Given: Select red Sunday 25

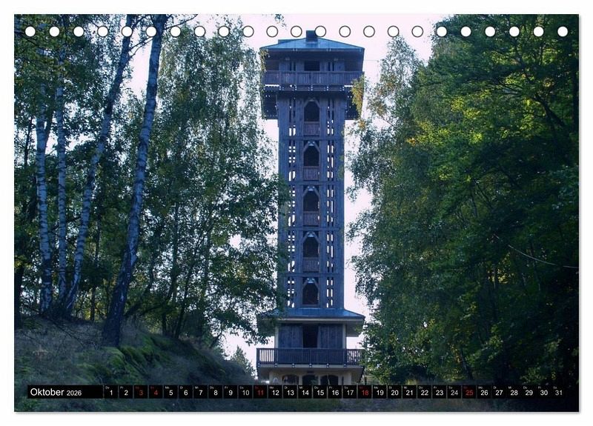Looking at the screenshot, I should coord(468,392).
